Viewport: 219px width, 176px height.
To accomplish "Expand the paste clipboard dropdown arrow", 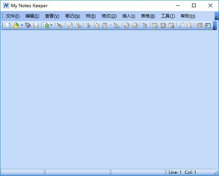I will (x=111, y=25).
